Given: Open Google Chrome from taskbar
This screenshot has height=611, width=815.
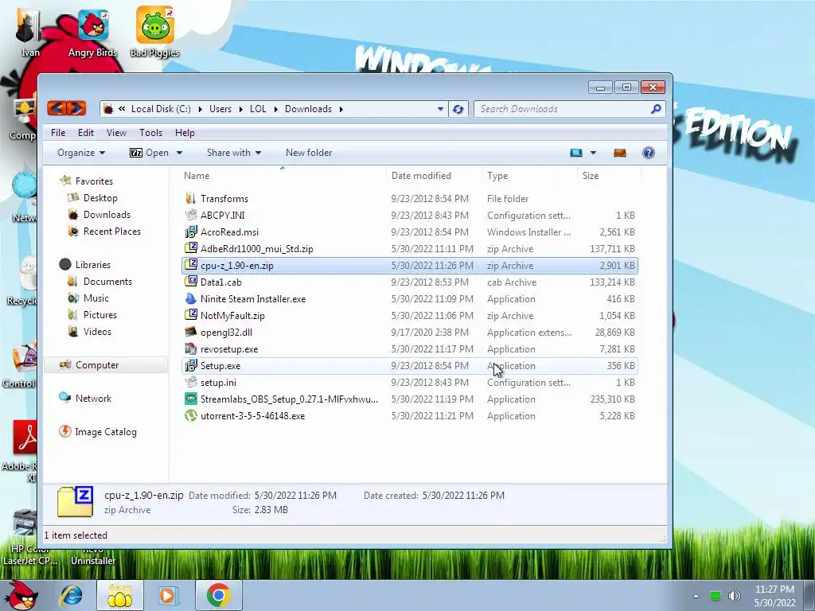Looking at the screenshot, I should click(218, 595).
